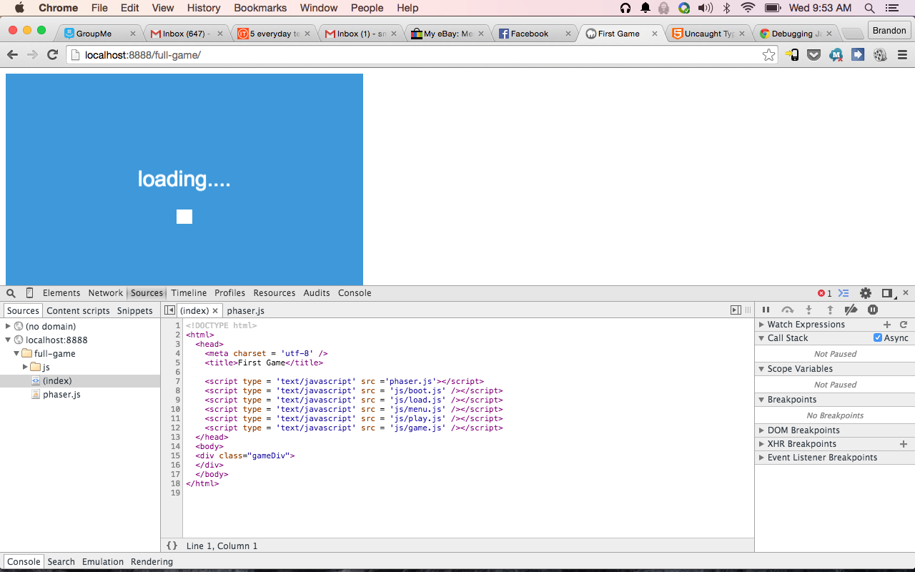This screenshot has height=572, width=915.
Task: Open the Timeline panel
Action: 189,293
